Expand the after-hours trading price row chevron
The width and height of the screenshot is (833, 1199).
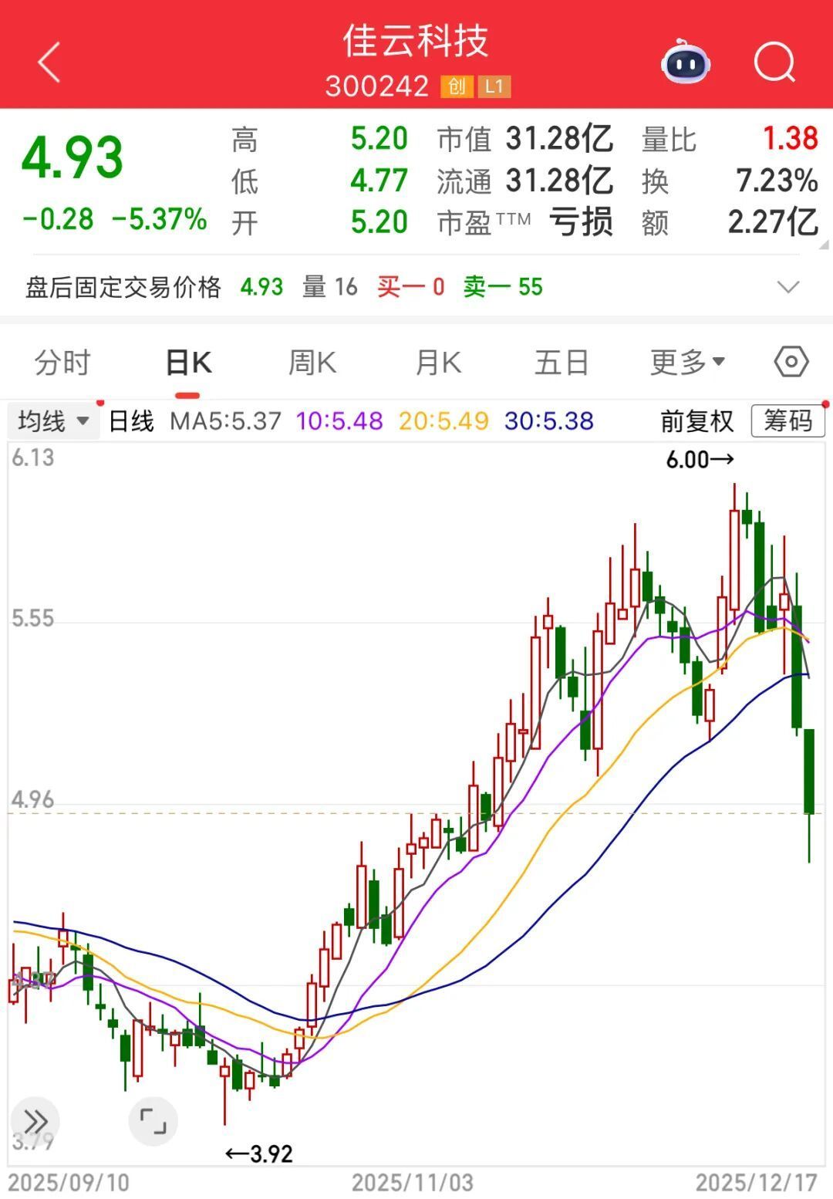[x=788, y=288]
